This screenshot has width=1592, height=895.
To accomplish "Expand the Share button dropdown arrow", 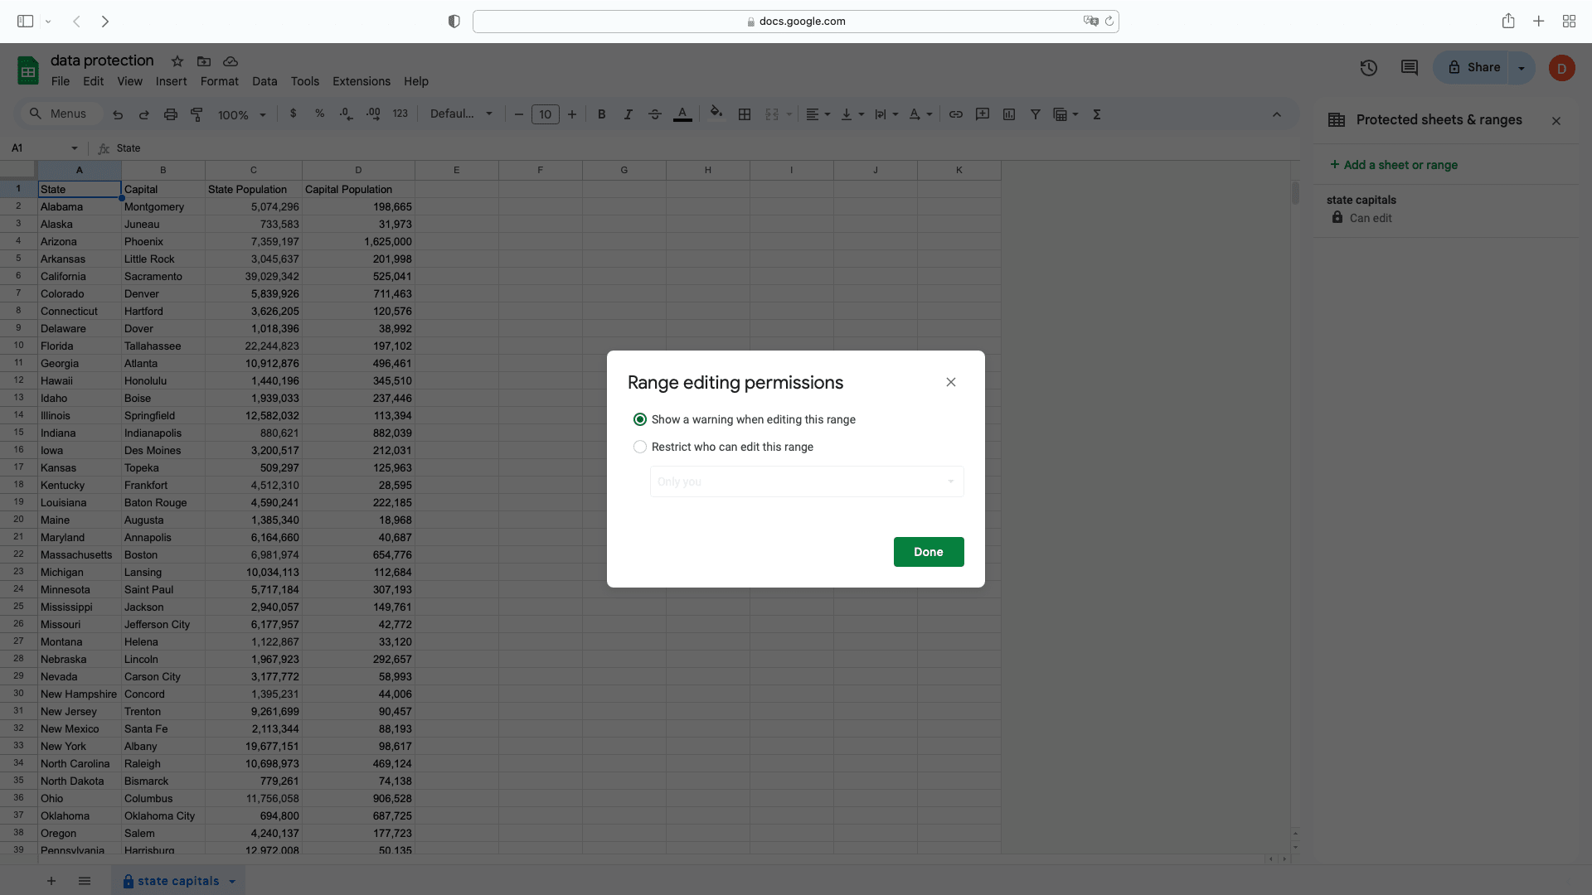I will point(1521,68).
